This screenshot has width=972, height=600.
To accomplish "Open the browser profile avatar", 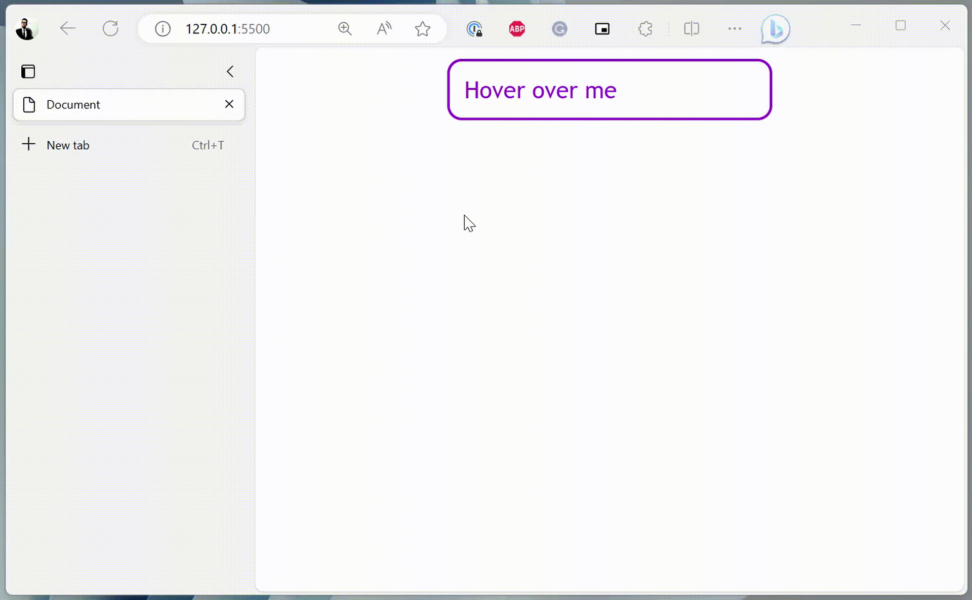I will click(25, 29).
